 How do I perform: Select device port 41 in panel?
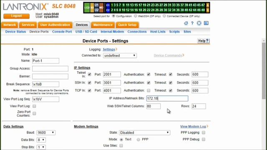click(190, 5)
